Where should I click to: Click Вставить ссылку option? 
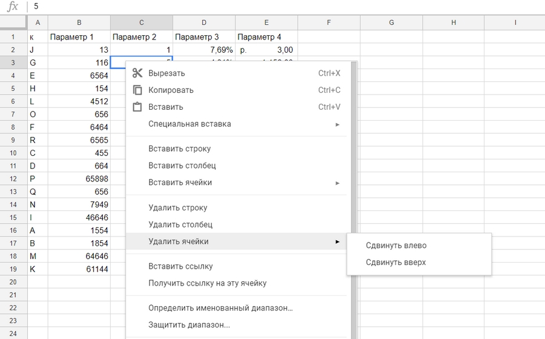(x=180, y=266)
